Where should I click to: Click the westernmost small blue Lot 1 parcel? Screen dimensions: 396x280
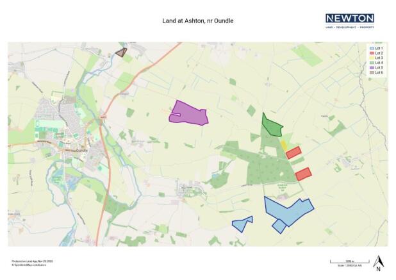(x=242, y=224)
